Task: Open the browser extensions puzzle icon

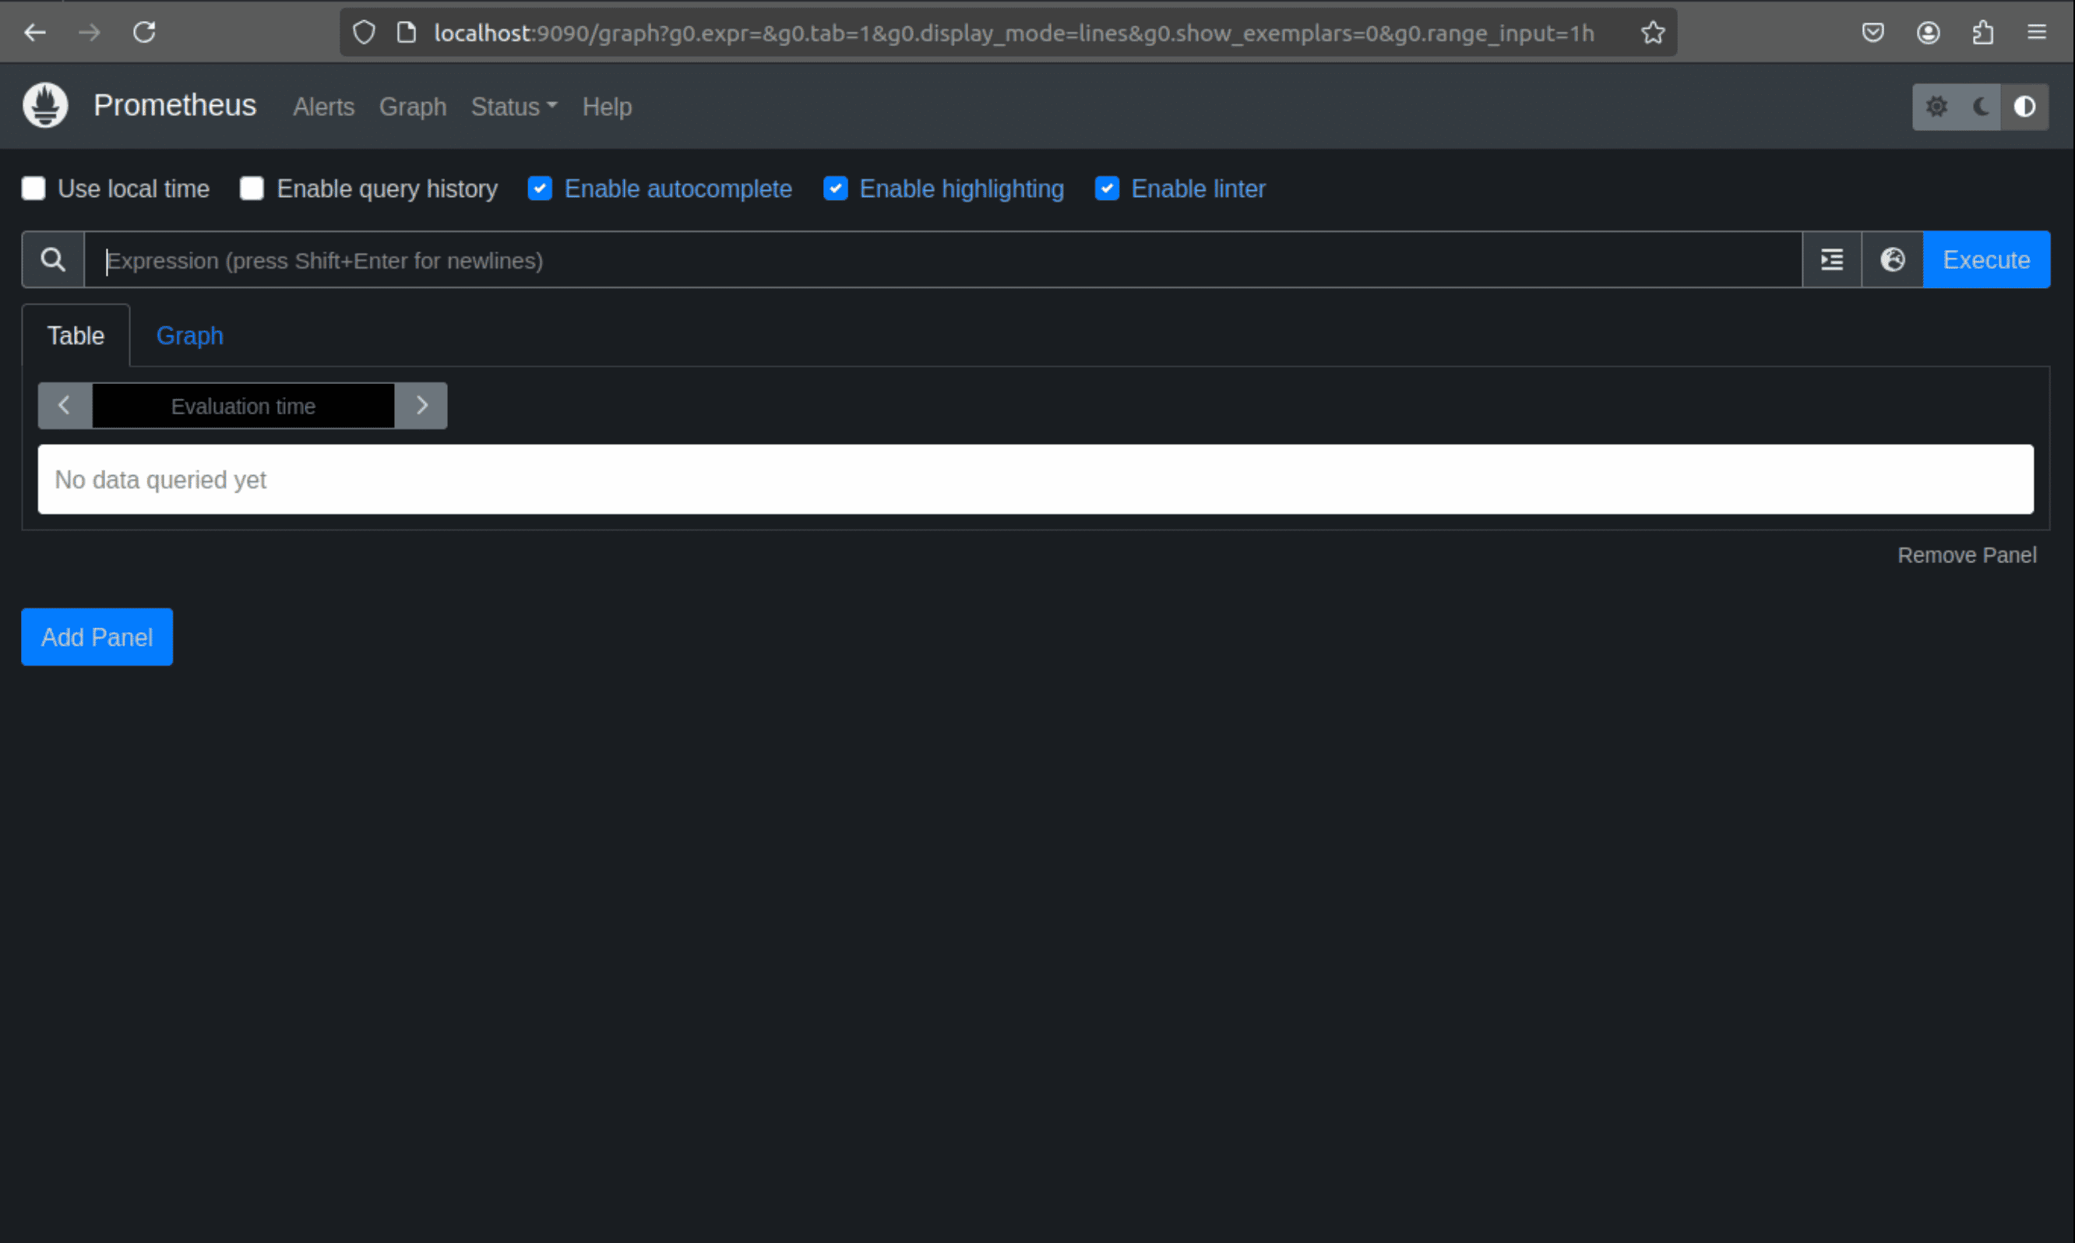Action: pos(1983,33)
